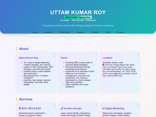Viewport: 156px width, 117px height.
Task: Click the map pin icon in Location card
Action: tap(103, 65)
